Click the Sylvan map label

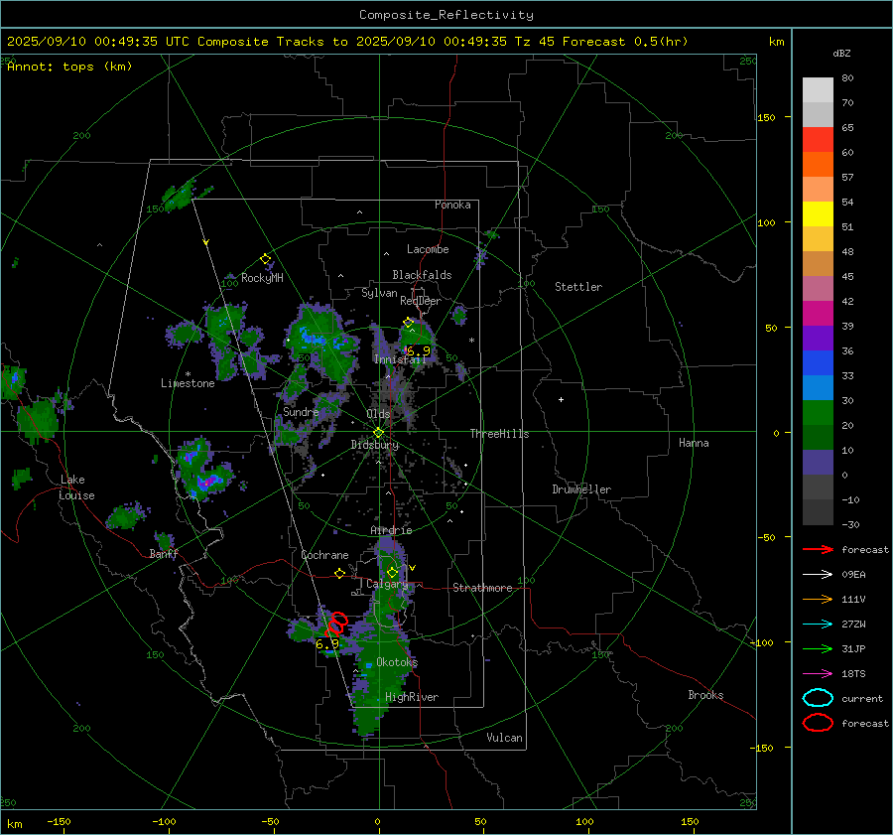[x=379, y=293]
